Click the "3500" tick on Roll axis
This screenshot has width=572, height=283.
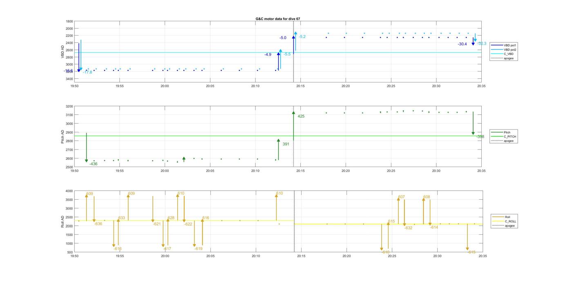(x=69, y=200)
